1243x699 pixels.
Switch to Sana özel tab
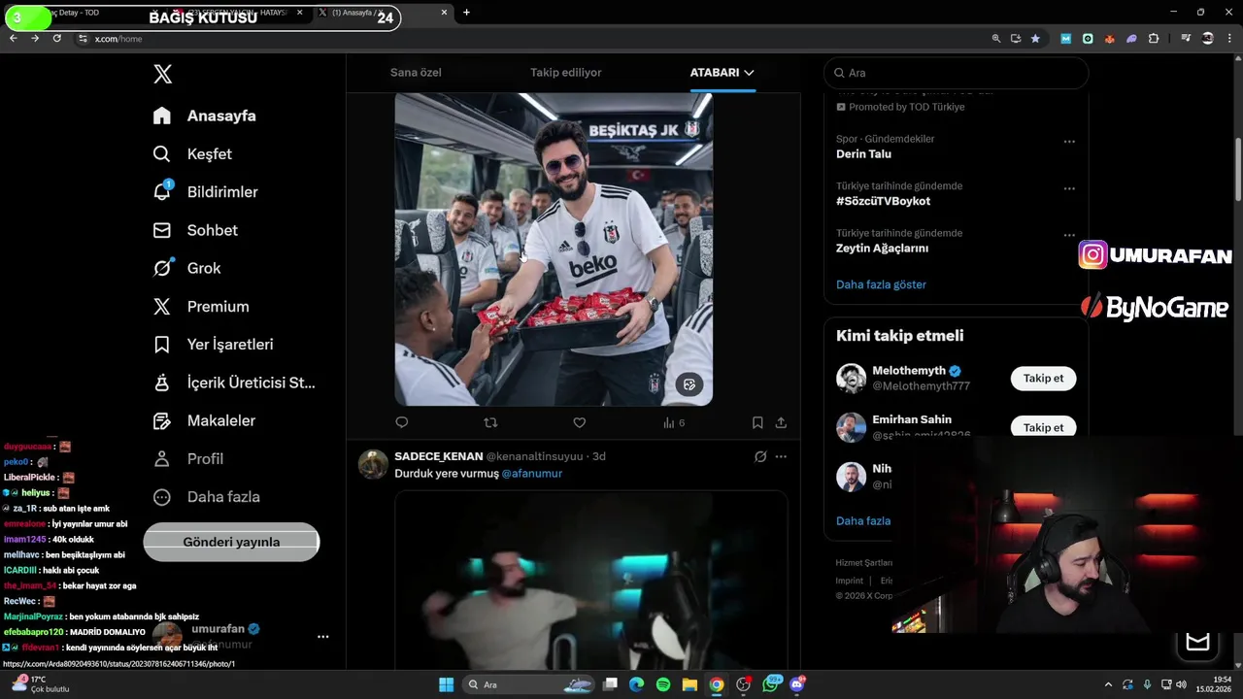(416, 73)
